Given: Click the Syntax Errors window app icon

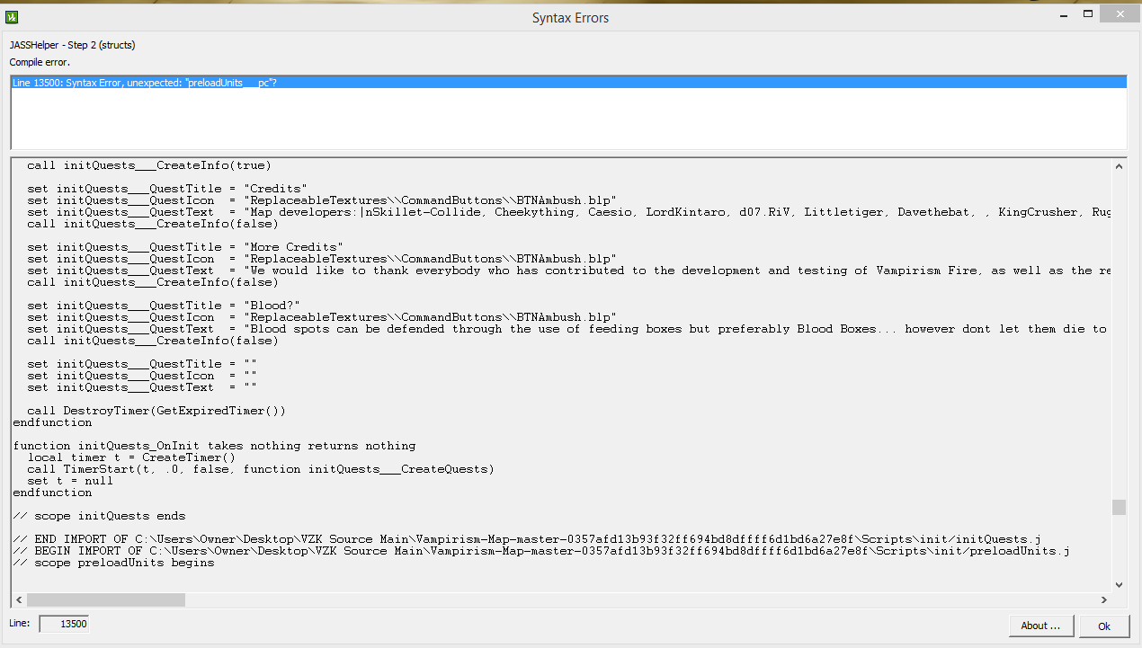Looking at the screenshot, I should [13, 17].
